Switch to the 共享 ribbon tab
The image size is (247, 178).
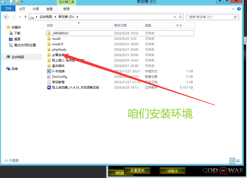tap(36, 9)
